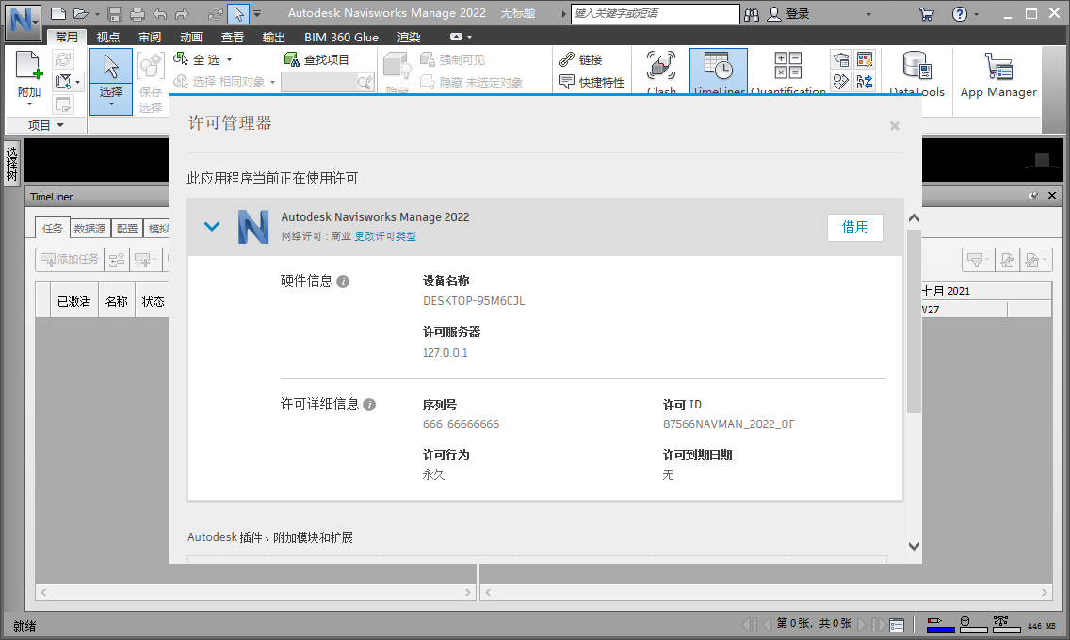Image resolution: width=1070 pixels, height=640 pixels.
Task: Click the 硬件信息 info icon
Action: point(343,281)
